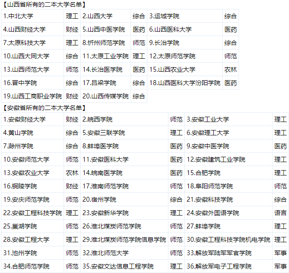Choose the entry 22.安徽工程科技学院
Image resolution: width=289 pixels, height=273 pixels.
point(33,213)
